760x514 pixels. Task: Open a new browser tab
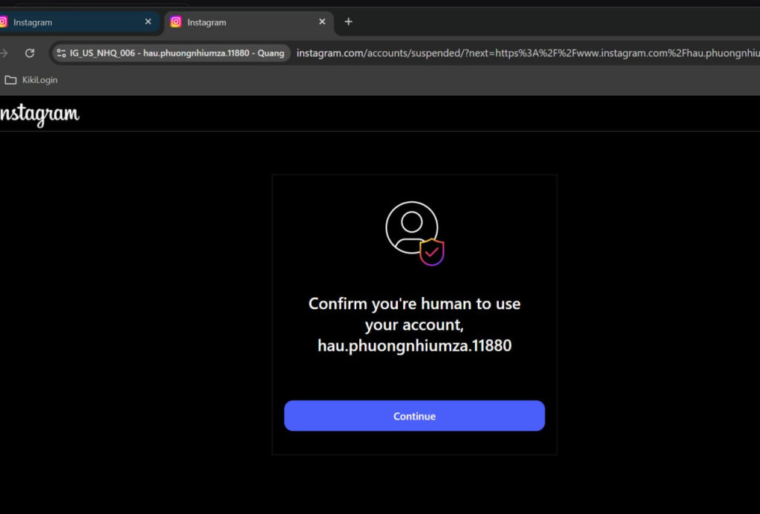click(348, 22)
